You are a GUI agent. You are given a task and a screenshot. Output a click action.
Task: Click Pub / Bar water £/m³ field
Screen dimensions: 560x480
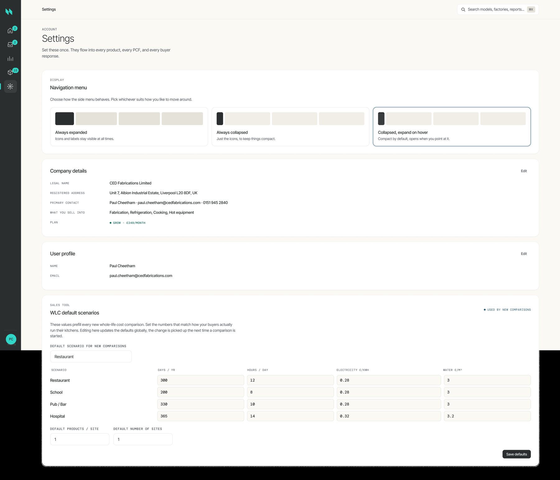pos(487,404)
